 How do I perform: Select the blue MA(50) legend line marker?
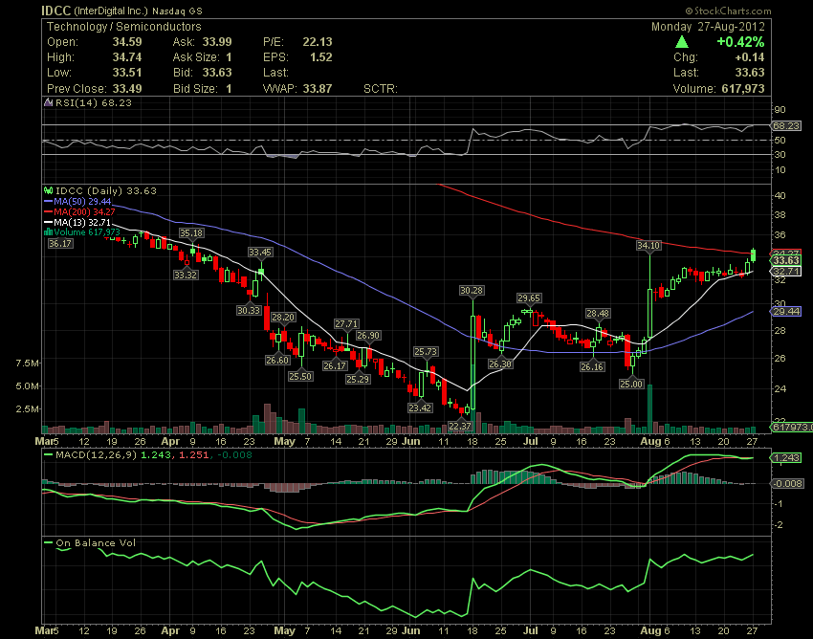(49, 201)
